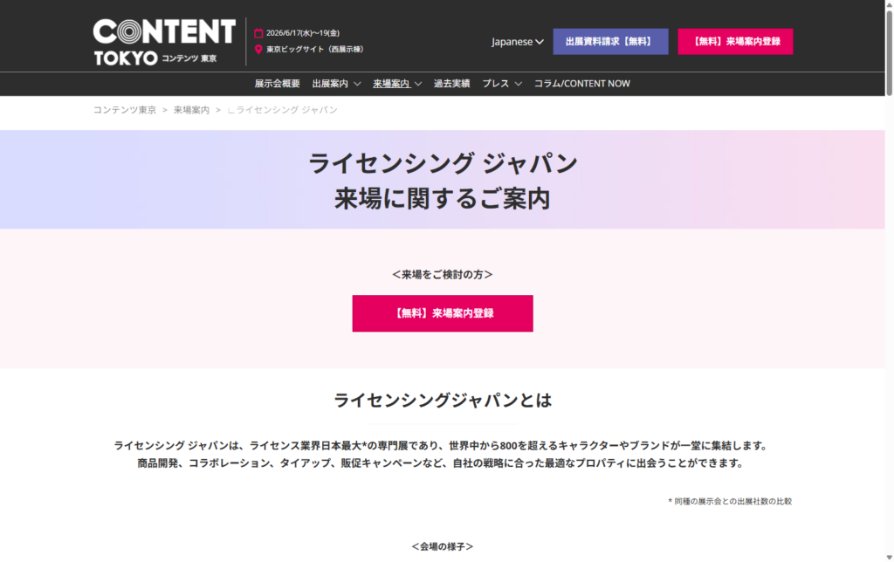Click the scrollbar down arrow
The image size is (894, 562).
(x=889, y=556)
